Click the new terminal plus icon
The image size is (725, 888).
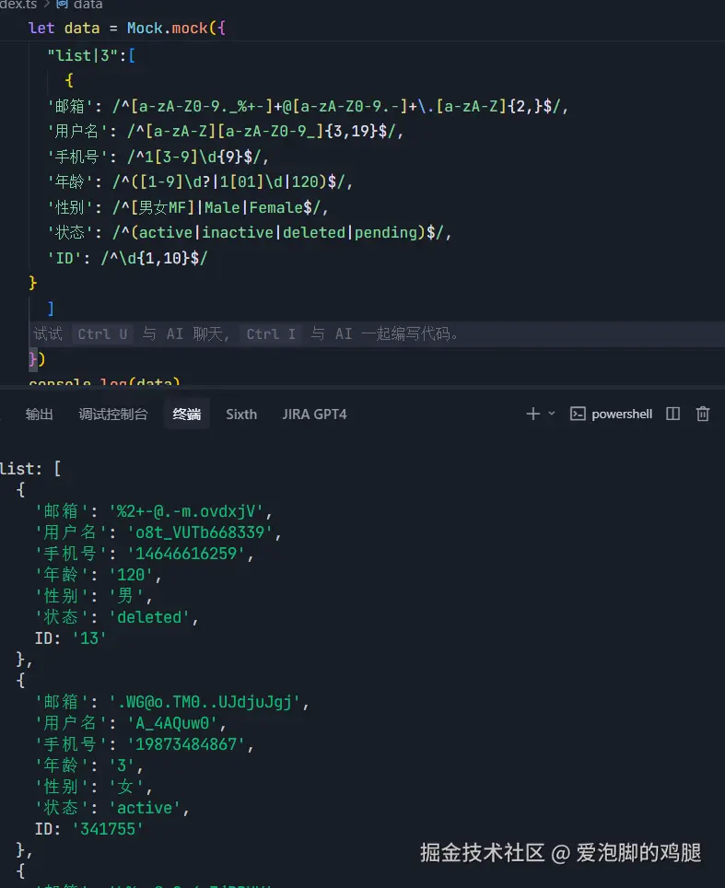coord(533,414)
